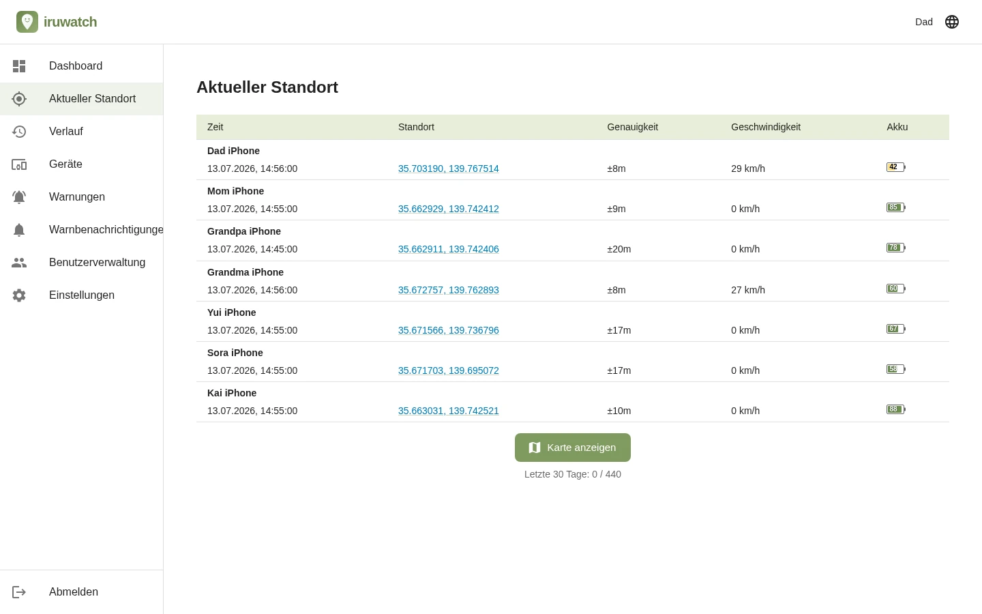The height and width of the screenshot is (614, 982).
Task: Click the Warnbenachrichtigungen bell icon
Action: 19,230
